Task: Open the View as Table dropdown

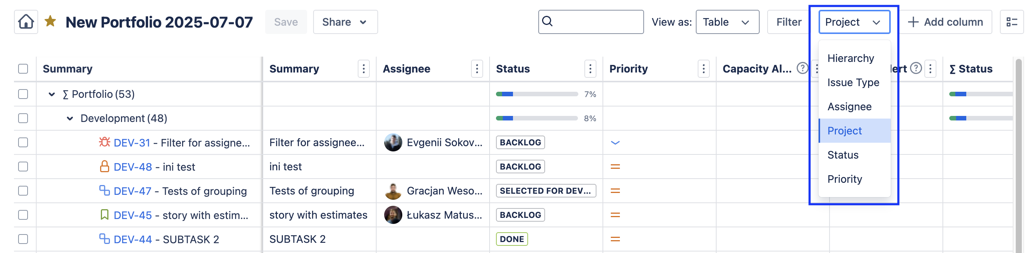Action: point(727,22)
